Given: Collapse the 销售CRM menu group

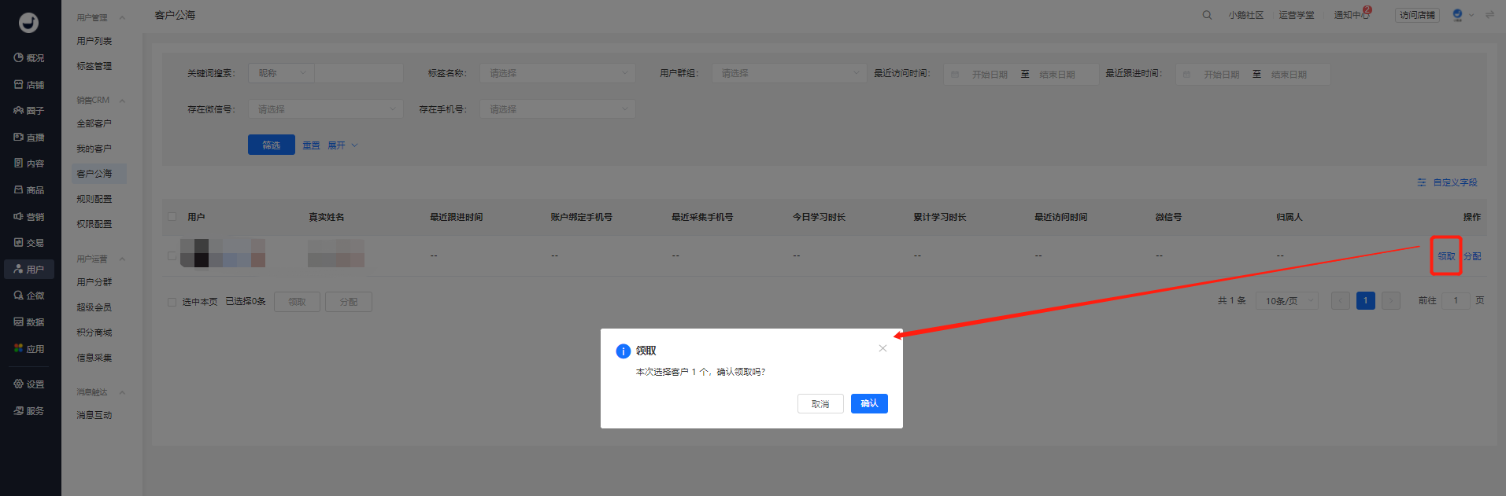Looking at the screenshot, I should point(122,101).
